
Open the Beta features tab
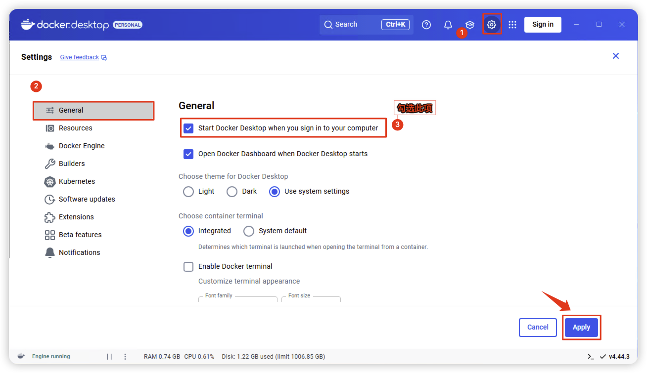coord(93,235)
